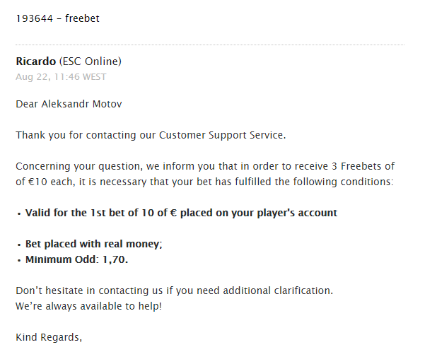Click 'placed on your player's account' text
Screen dimensions: 437x364
point(259,213)
